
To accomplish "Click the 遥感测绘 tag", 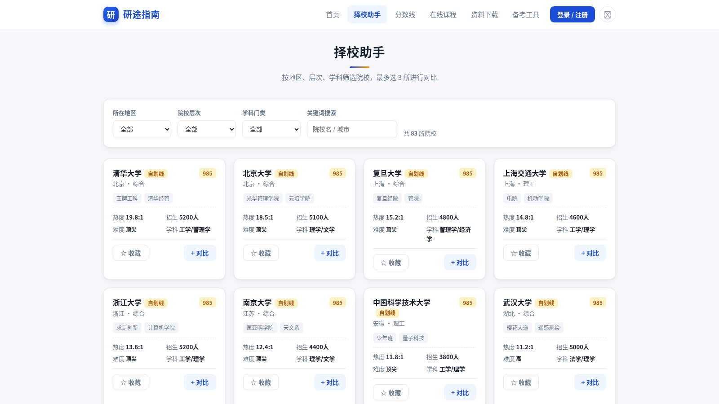I will (549, 328).
